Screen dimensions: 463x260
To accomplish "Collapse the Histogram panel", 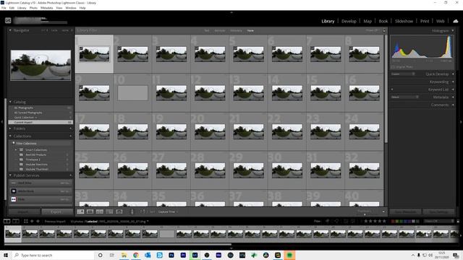I will click(x=453, y=30).
